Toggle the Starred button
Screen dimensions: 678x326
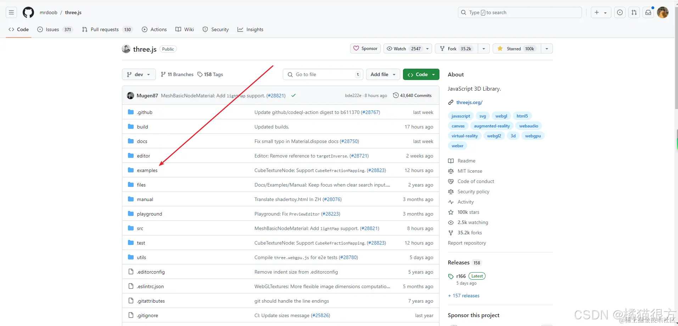click(517, 48)
